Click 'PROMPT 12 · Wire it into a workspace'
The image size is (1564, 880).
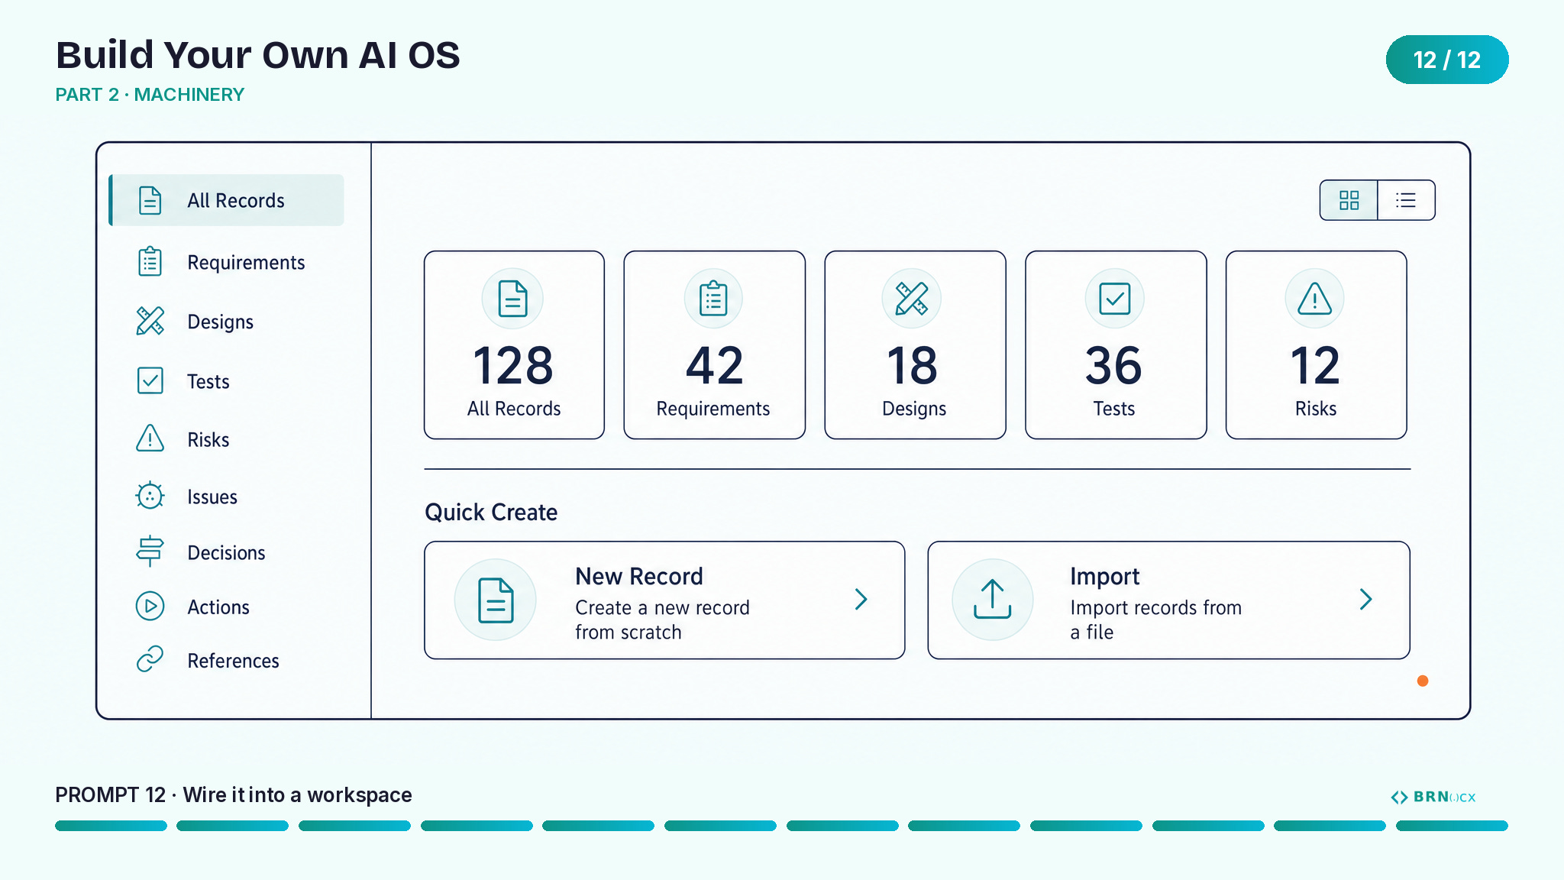234,795
